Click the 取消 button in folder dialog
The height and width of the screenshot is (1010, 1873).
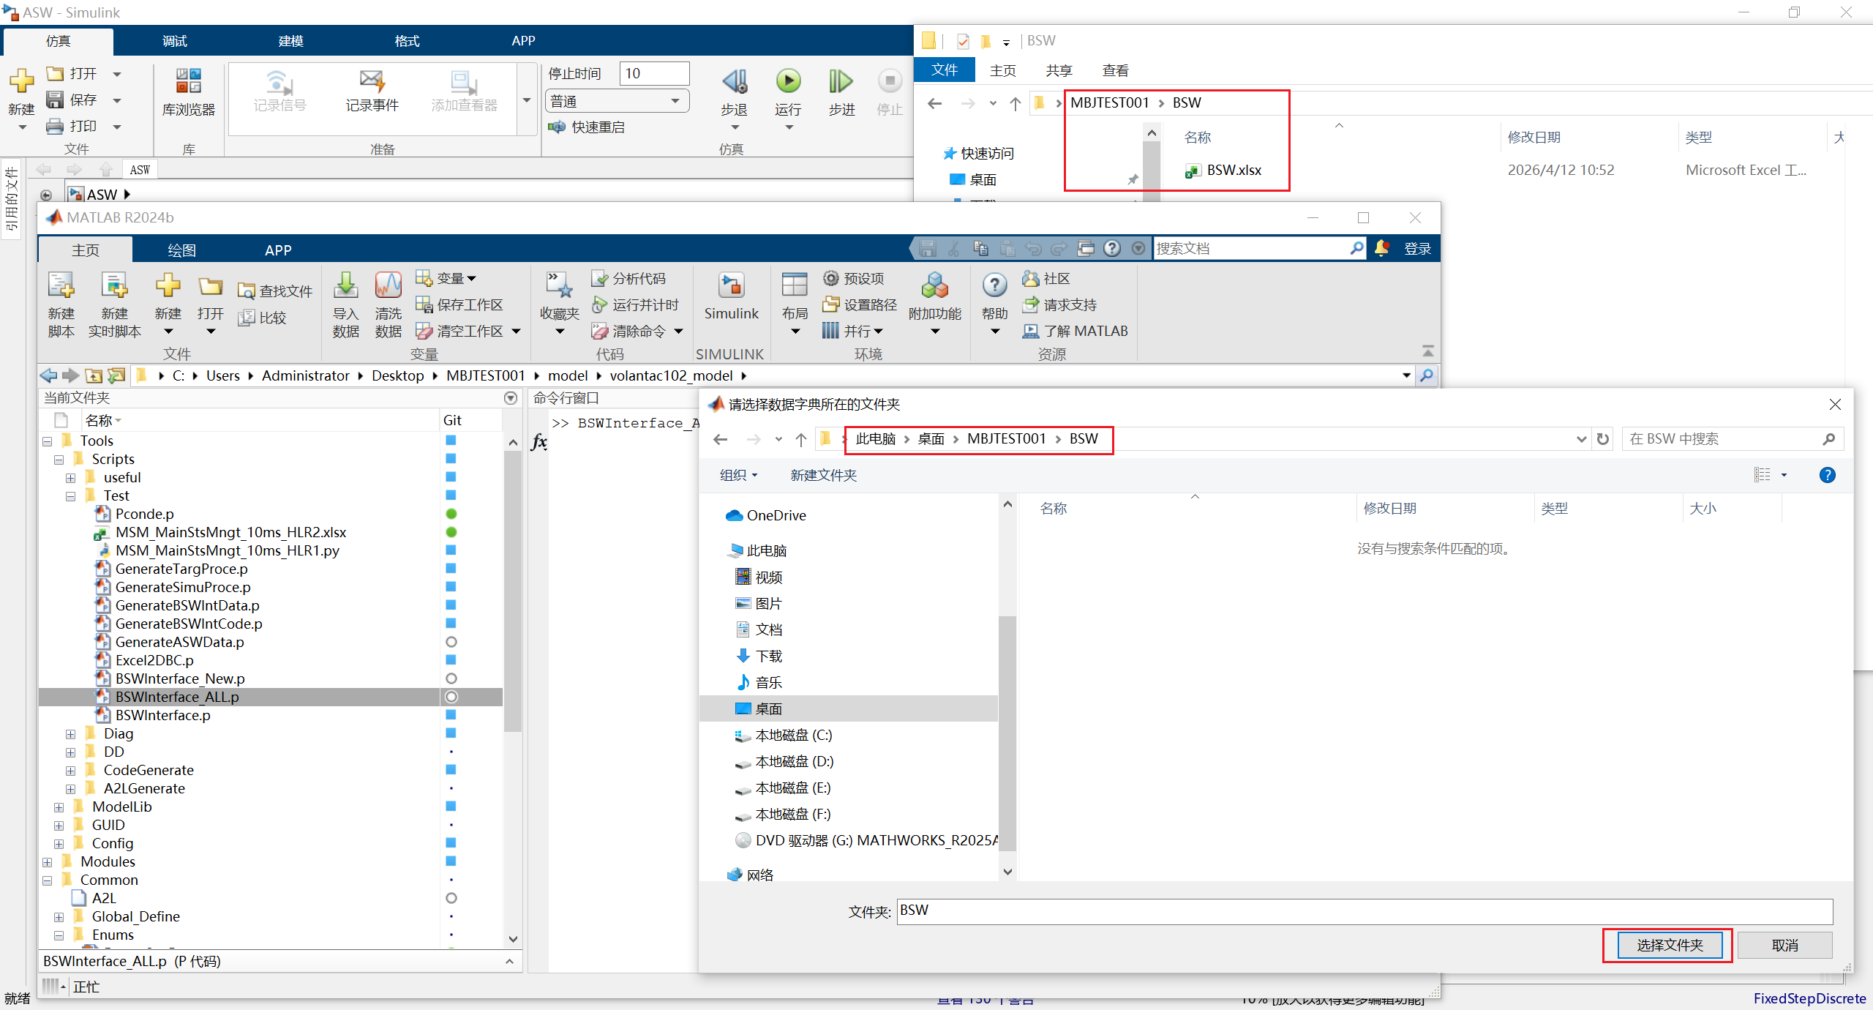1784,945
